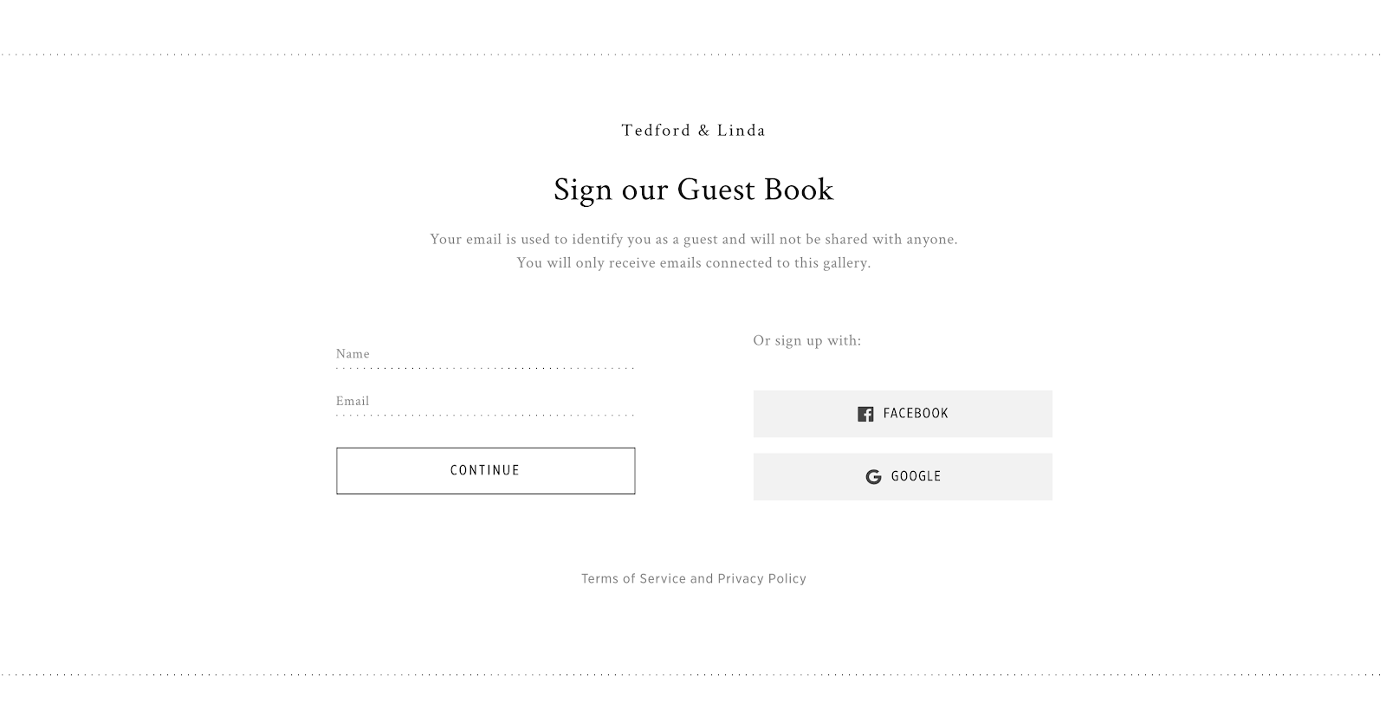The width and height of the screenshot is (1386, 703).
Task: Click the Name placeholder label
Action: click(353, 353)
